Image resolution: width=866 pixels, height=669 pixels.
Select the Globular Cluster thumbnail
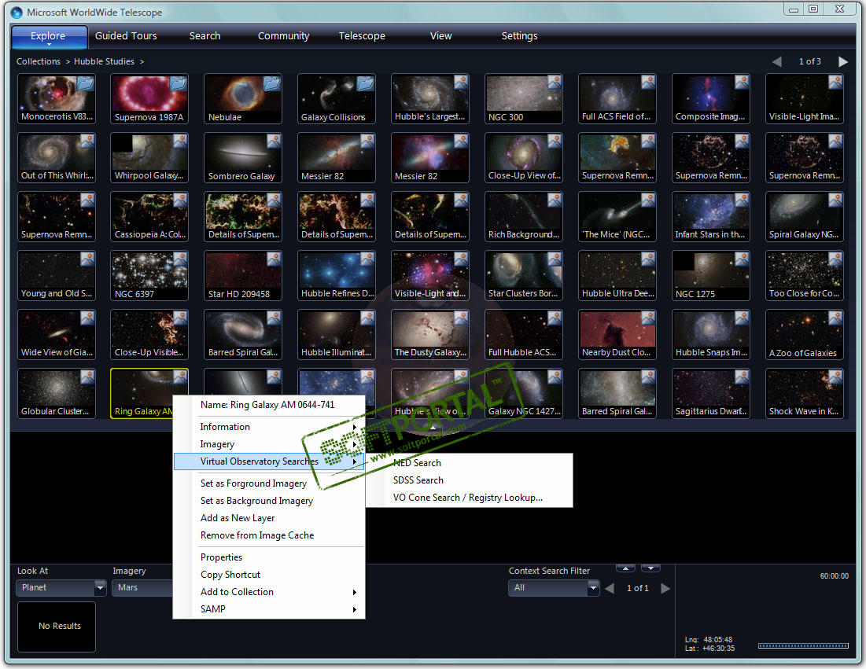[x=57, y=394]
